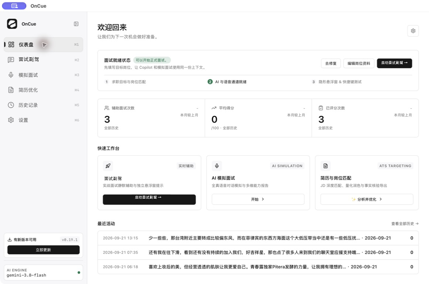Viewport: 429px width, 284px height.
Task: Click the 可以开始正式面试 status badge
Action: 152,60
